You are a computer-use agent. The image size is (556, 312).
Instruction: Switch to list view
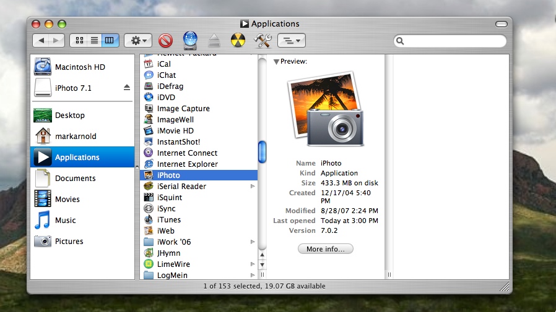pos(94,40)
